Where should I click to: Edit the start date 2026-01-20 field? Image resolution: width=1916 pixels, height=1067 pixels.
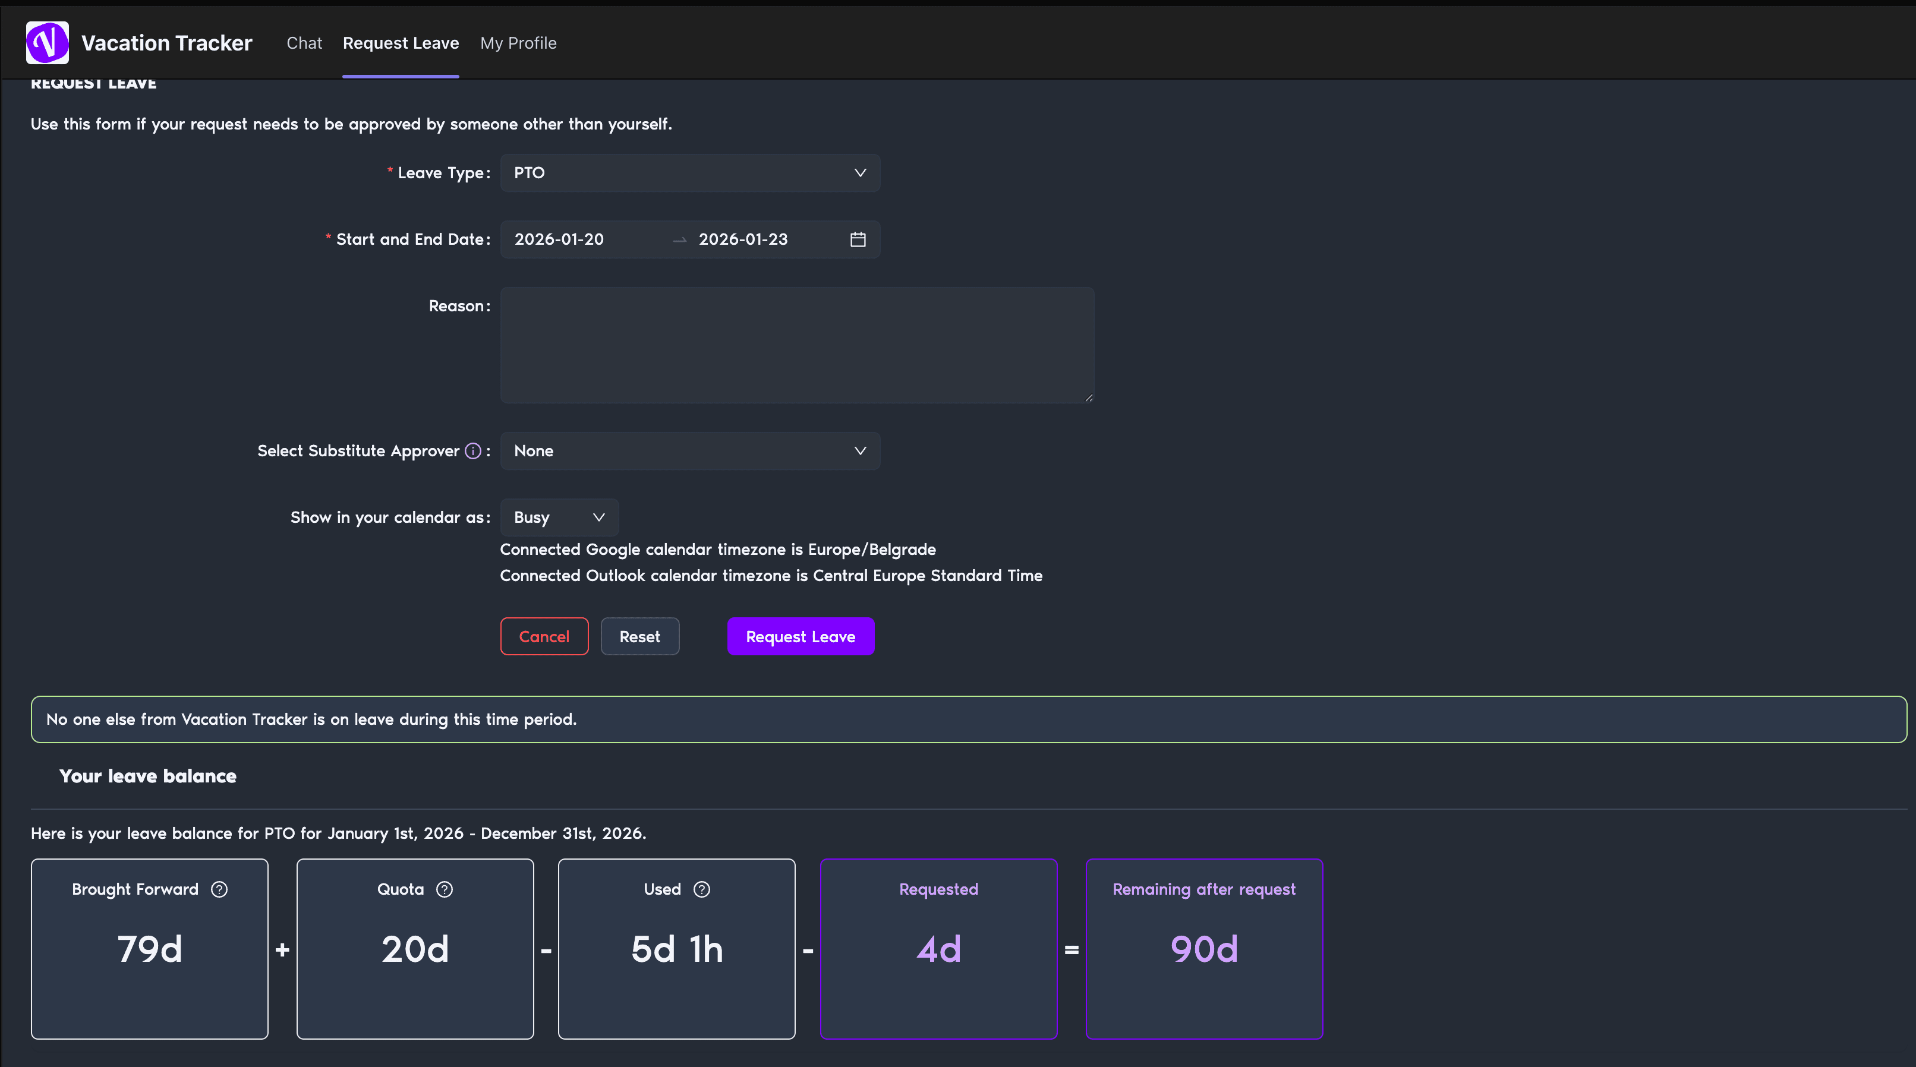click(x=559, y=239)
